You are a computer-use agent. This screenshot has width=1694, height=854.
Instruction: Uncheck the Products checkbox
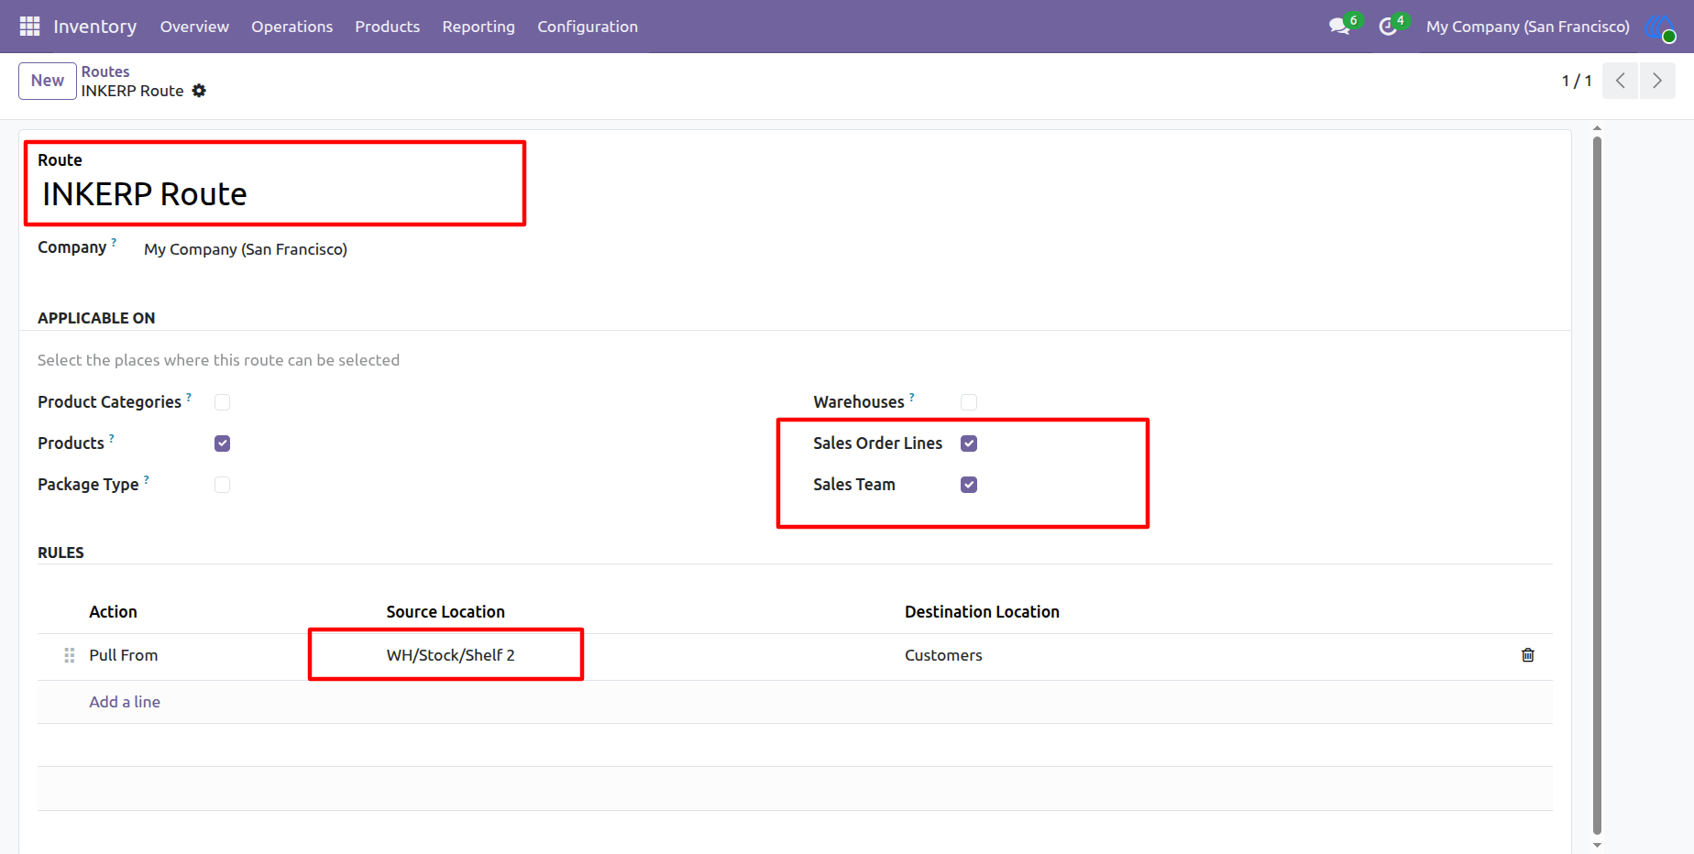222,443
